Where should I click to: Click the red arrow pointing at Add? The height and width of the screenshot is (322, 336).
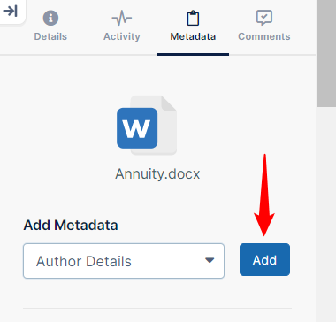264,195
